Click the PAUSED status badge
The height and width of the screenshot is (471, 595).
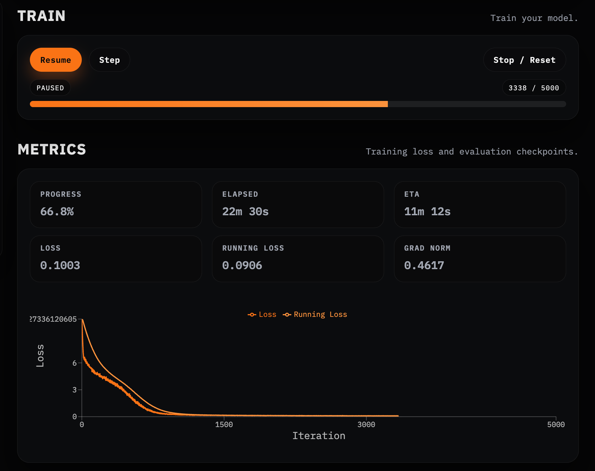coord(50,88)
